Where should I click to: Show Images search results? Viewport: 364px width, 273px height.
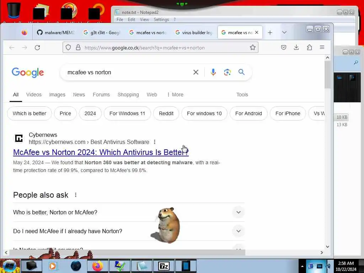click(57, 95)
